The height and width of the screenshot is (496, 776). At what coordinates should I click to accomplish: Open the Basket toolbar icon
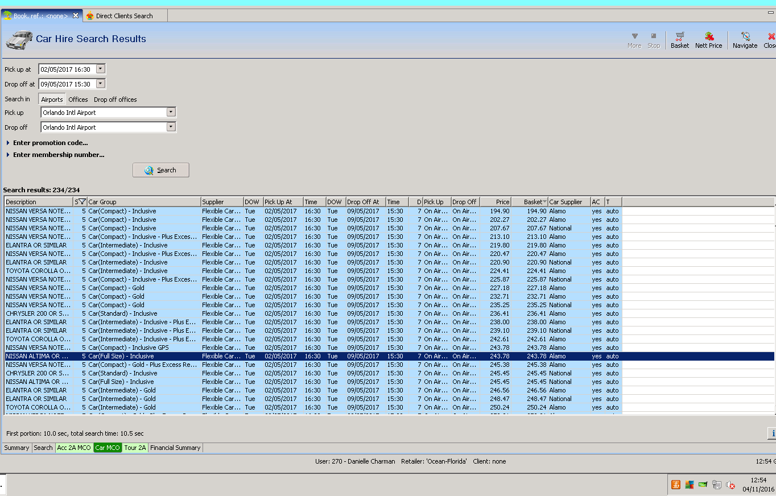tap(679, 40)
